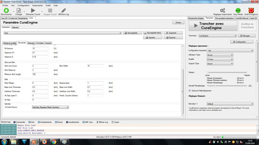Open the Windows Start menu orb
This screenshot has width=259, height=145.
(4, 142)
